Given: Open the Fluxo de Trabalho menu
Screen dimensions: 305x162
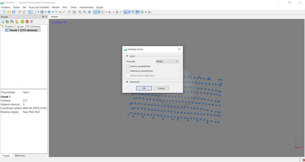Looking at the screenshot, I should (40, 7).
